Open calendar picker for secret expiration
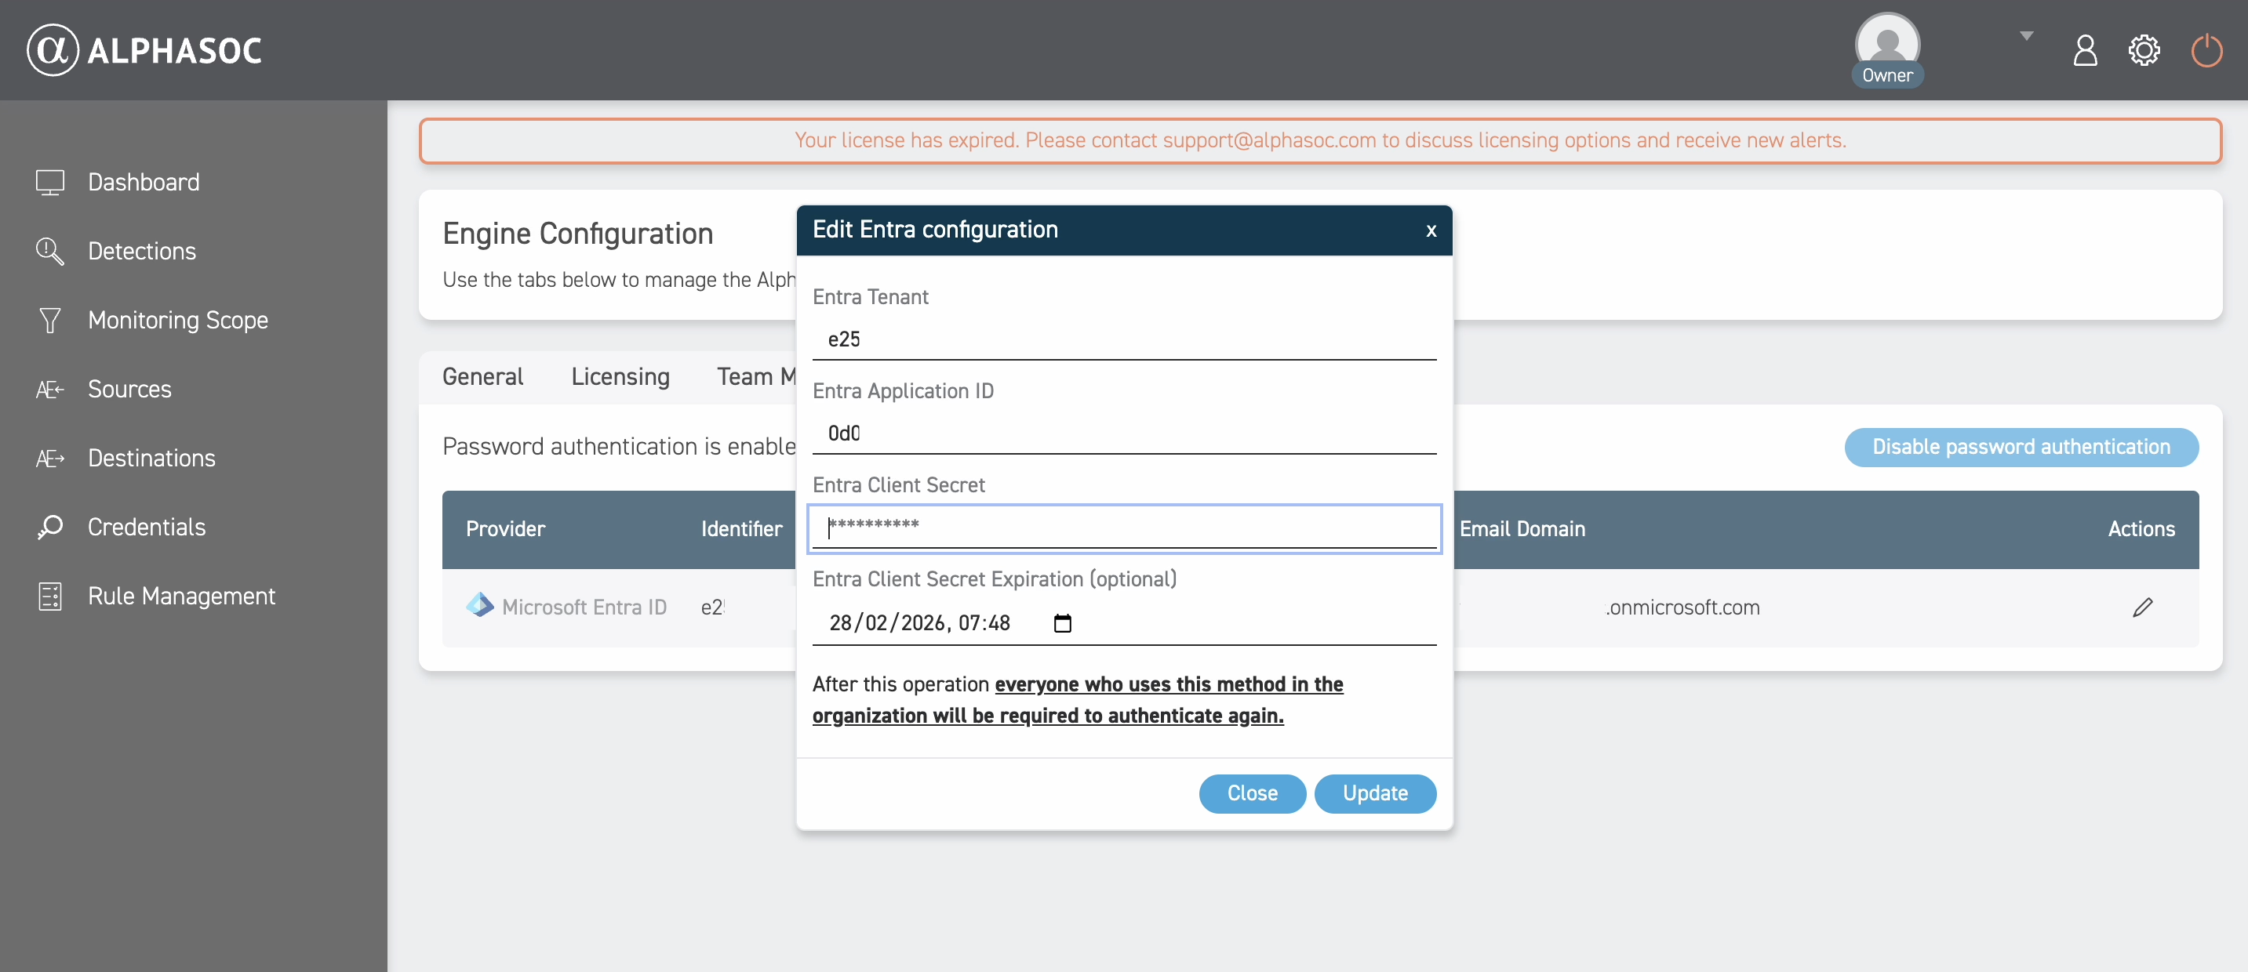 click(1062, 623)
